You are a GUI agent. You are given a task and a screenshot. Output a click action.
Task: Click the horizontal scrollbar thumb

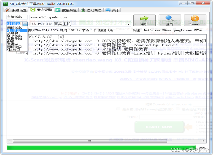(x=90, y=141)
